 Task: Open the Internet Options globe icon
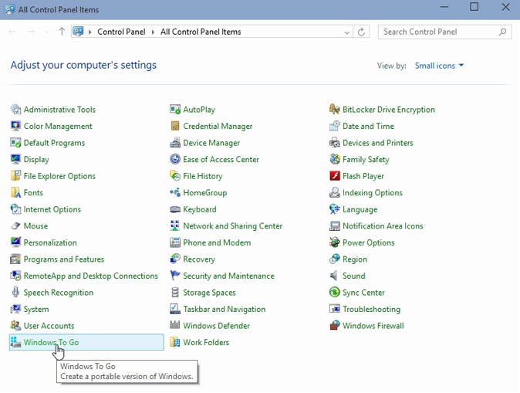coord(15,209)
